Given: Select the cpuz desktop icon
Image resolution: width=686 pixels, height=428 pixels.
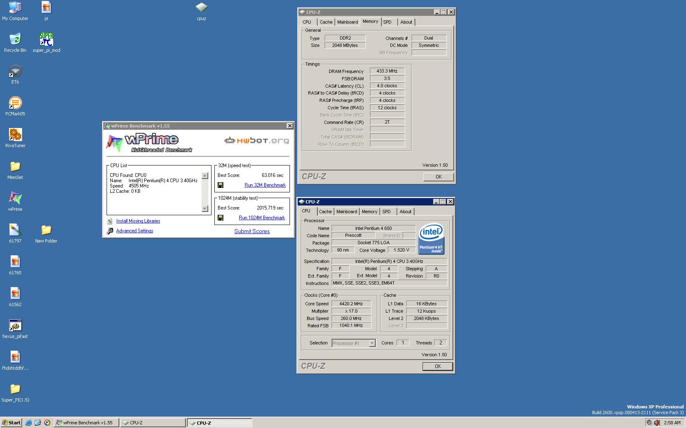Looking at the screenshot, I should pos(201,11).
